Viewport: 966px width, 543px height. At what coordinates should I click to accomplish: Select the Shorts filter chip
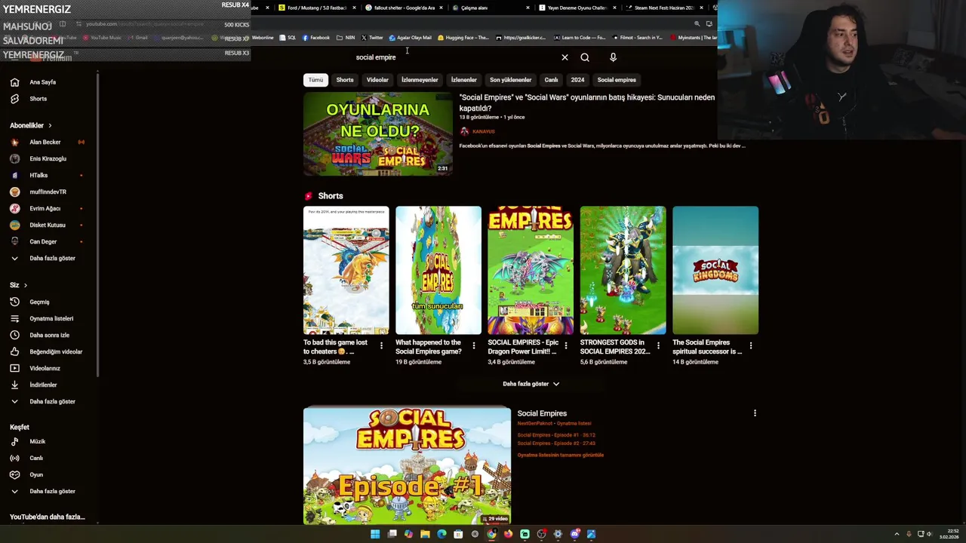(345, 80)
